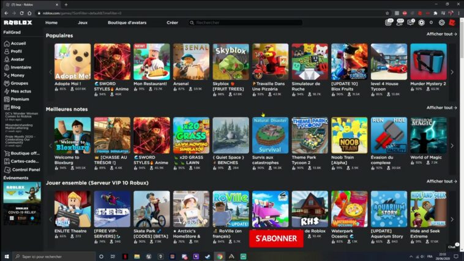Go to Avatar in the sidebar
The height and width of the screenshot is (261, 464).
pos(14,59)
